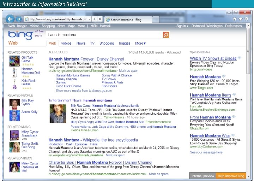The image size is (254, 191).
Task: Click the Taylor Swift: Our Song album thumbnail
Action: [14, 147]
